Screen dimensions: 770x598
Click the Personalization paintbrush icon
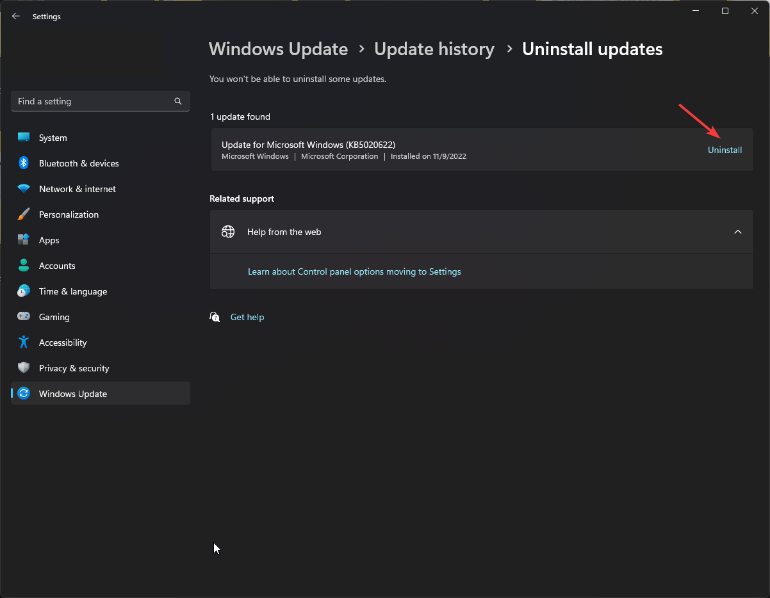tap(24, 214)
